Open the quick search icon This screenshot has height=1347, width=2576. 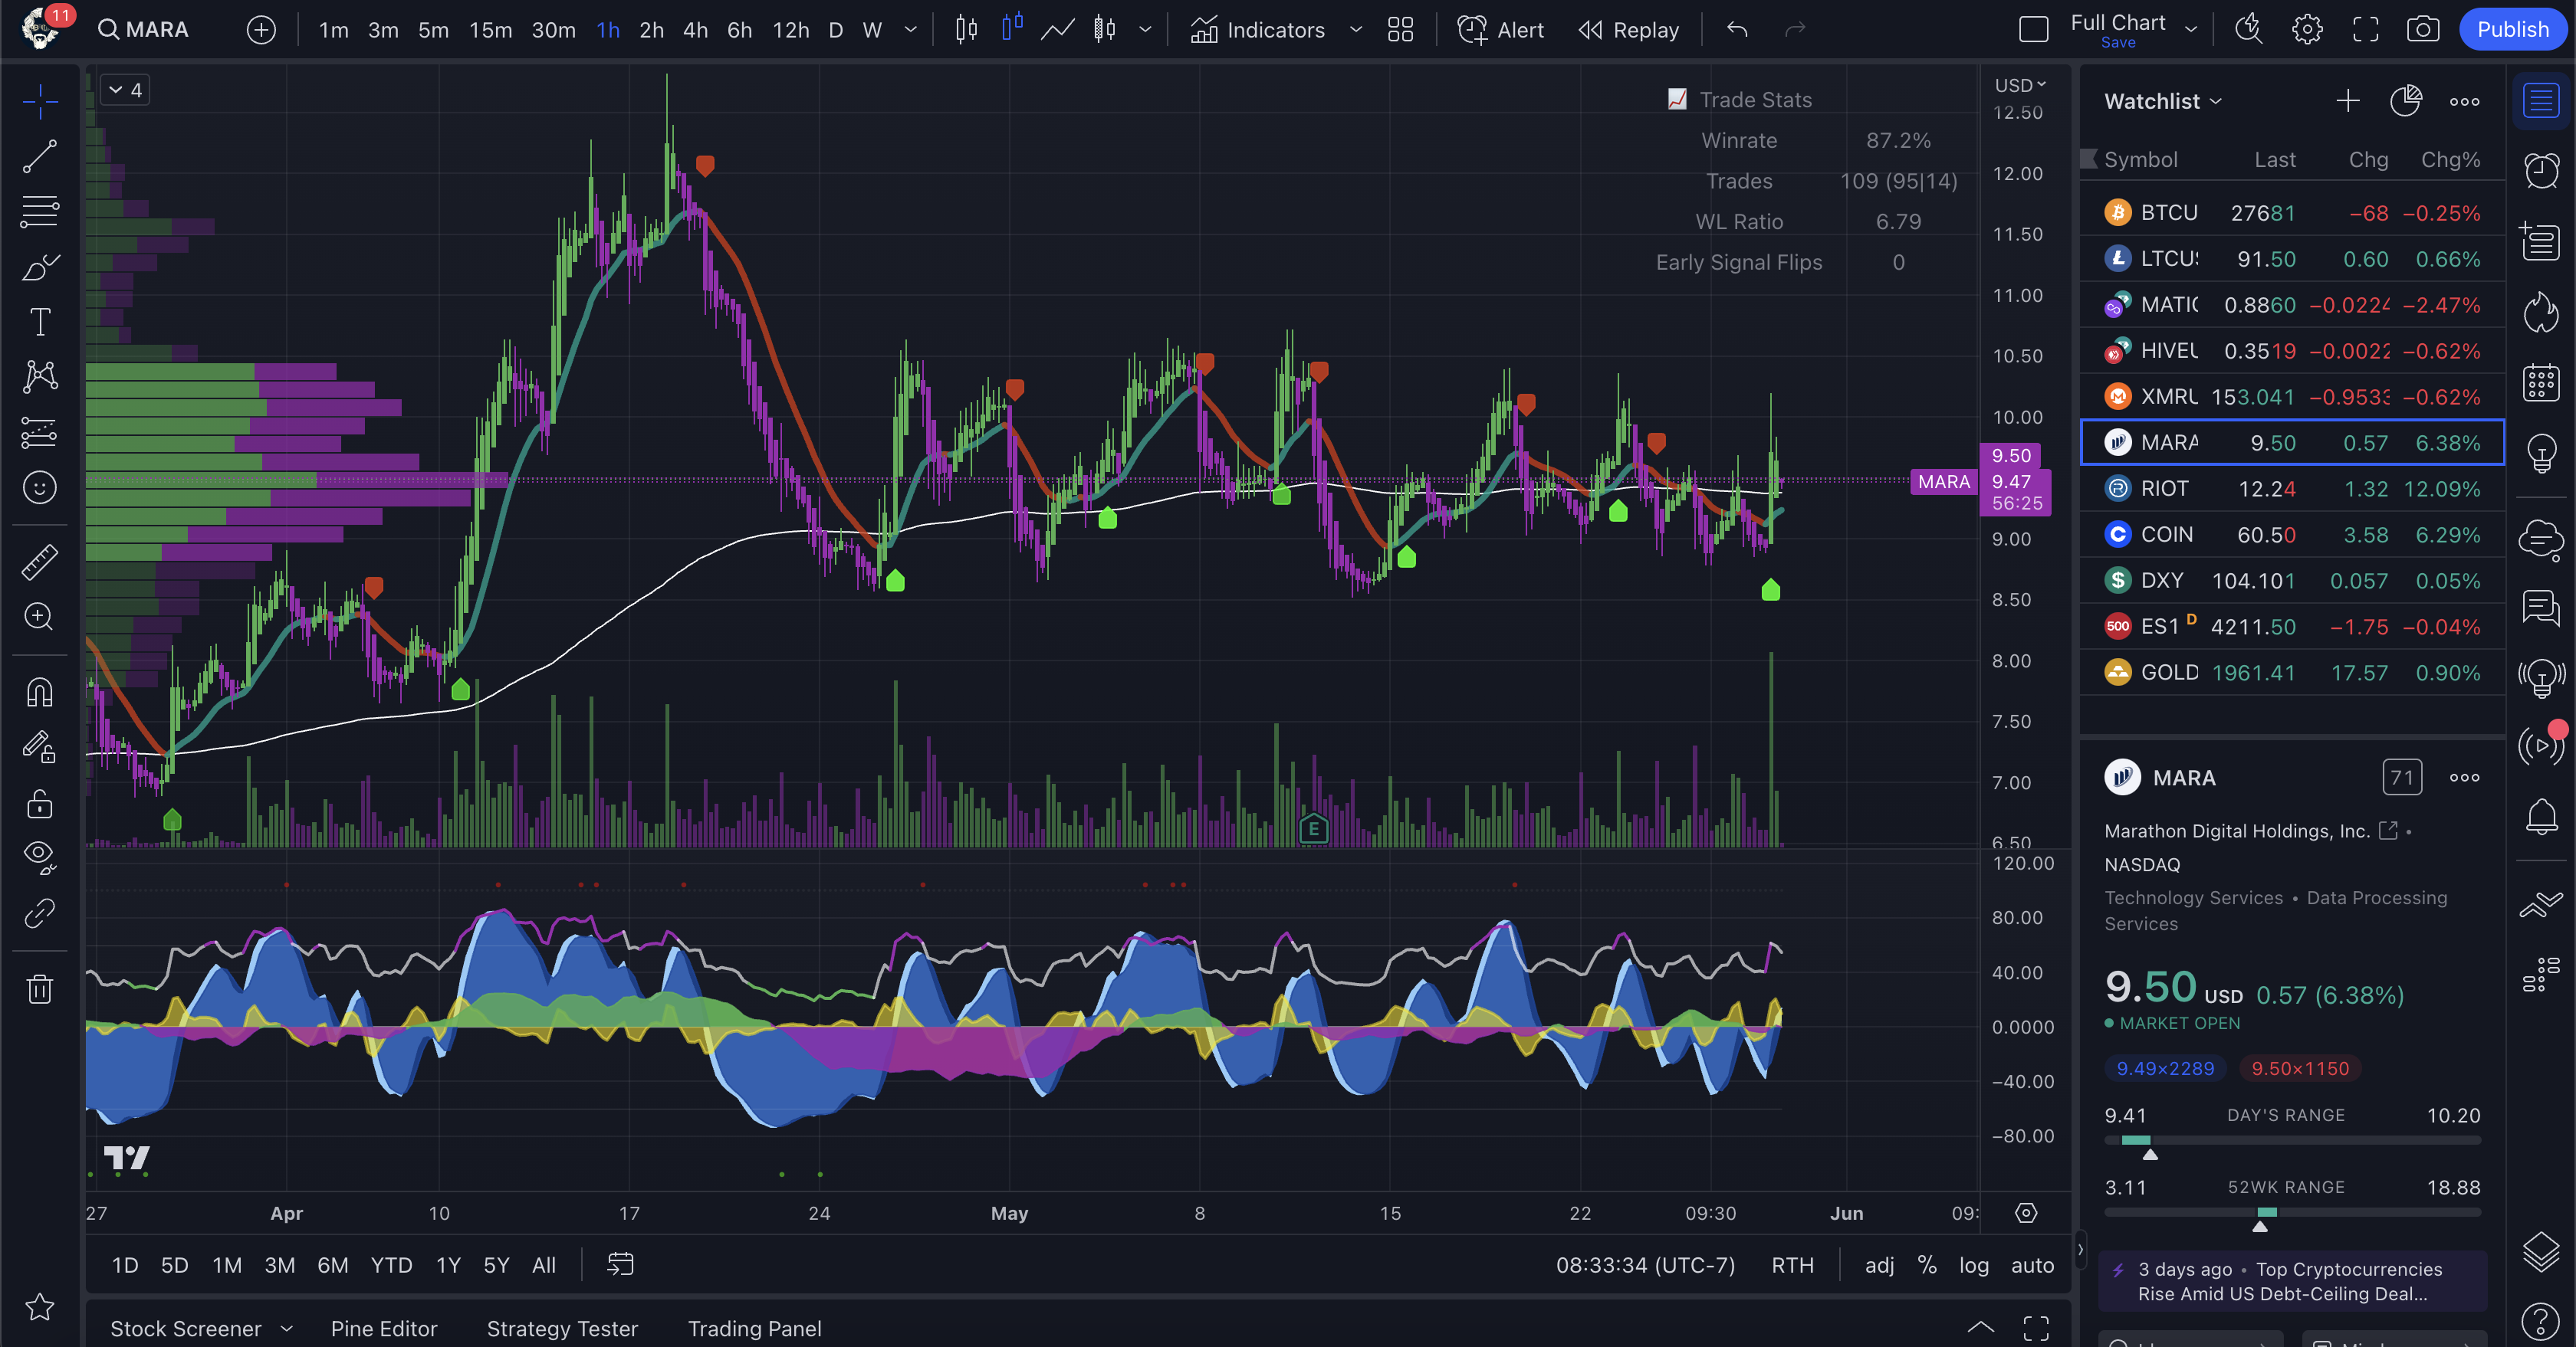tap(2248, 30)
